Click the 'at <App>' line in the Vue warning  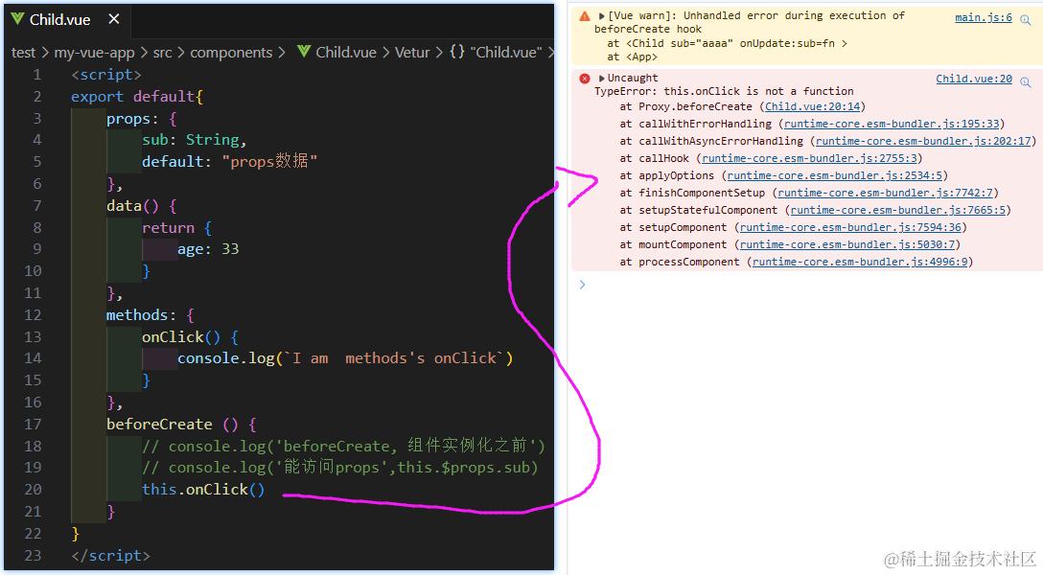632,57
